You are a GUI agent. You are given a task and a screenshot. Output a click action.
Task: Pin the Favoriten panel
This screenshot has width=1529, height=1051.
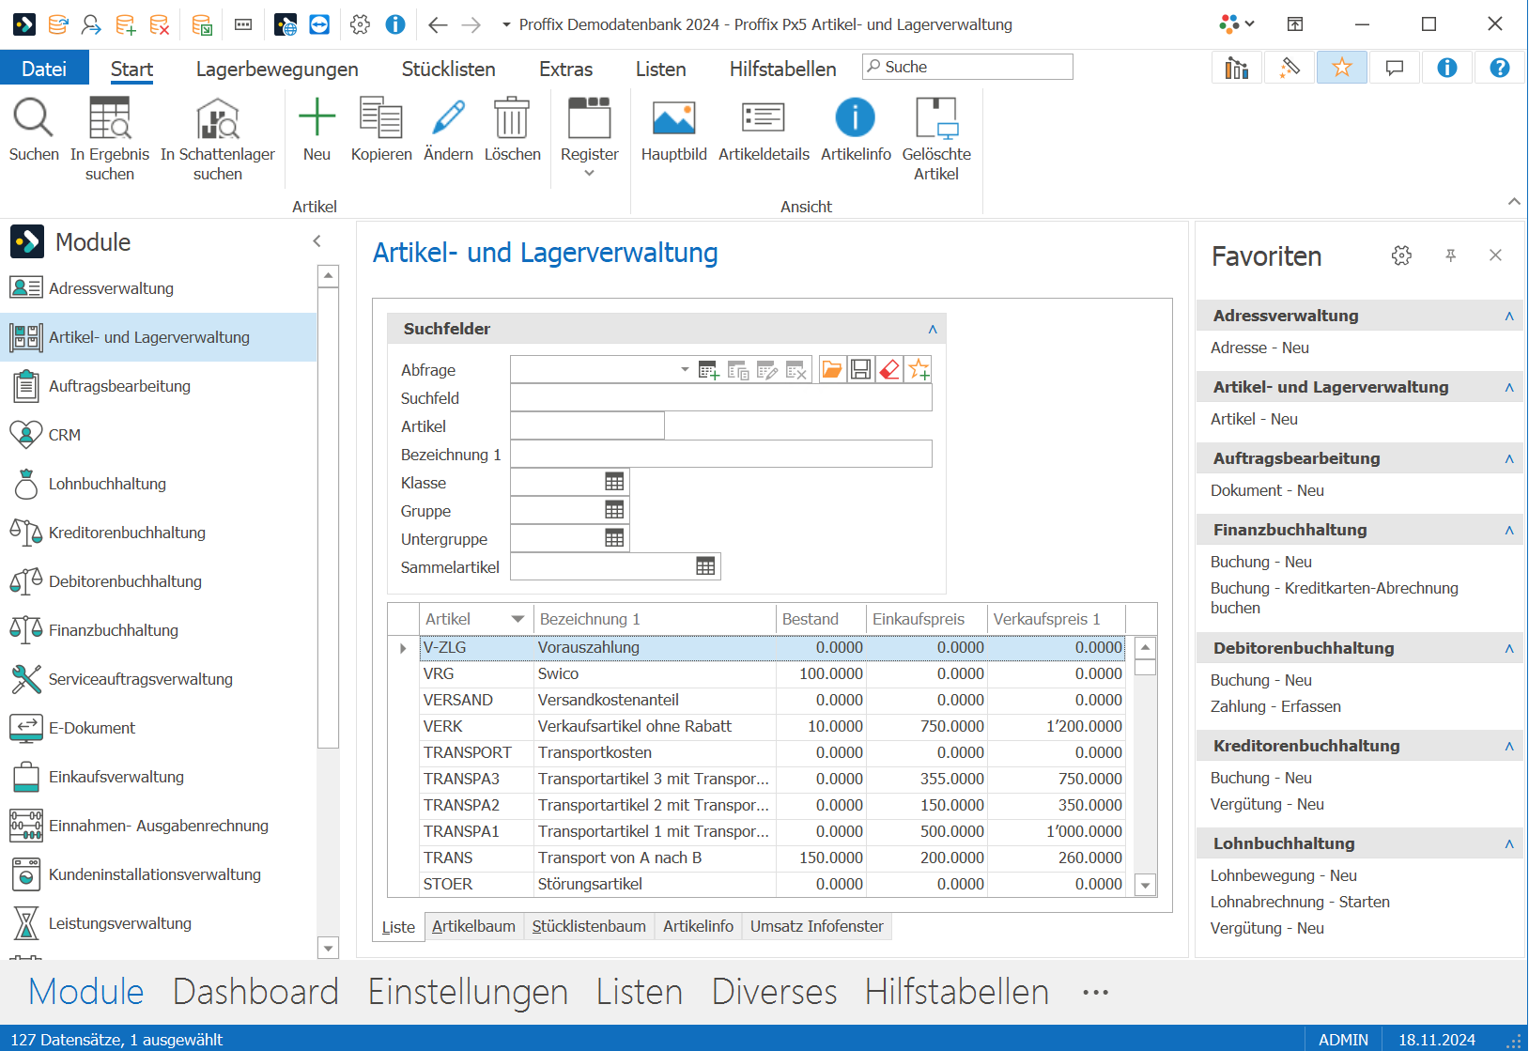[1450, 255]
